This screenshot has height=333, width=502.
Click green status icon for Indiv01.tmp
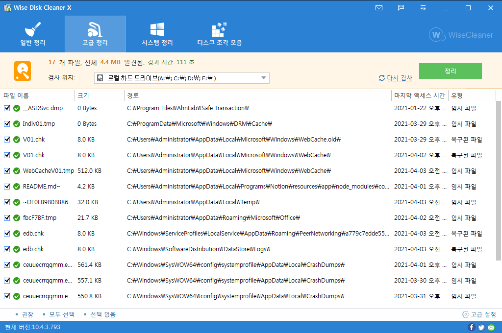click(17, 124)
